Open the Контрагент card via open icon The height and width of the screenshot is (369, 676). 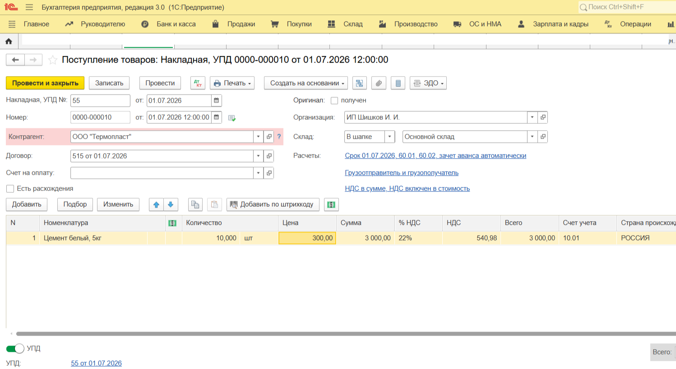point(269,137)
